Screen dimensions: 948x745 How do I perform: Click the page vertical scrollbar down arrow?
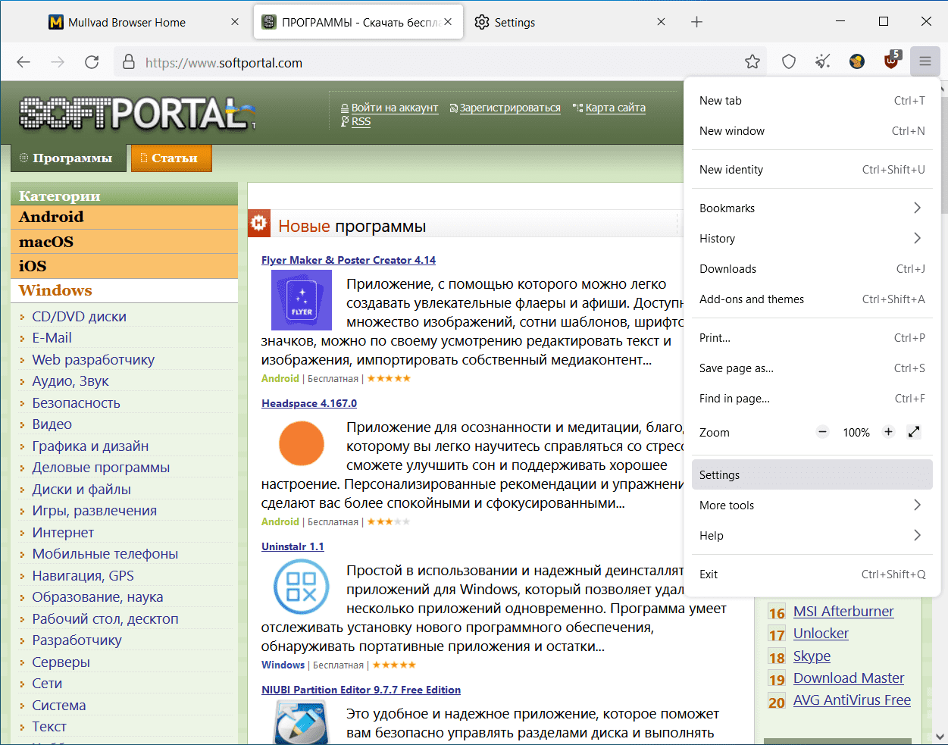click(940, 736)
